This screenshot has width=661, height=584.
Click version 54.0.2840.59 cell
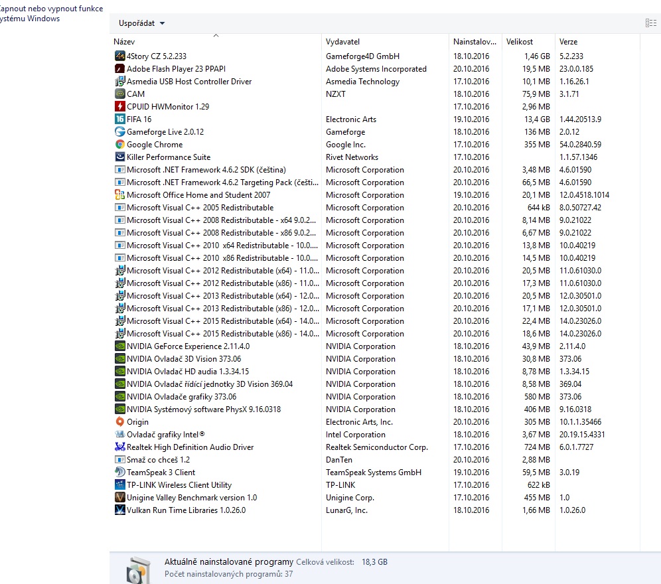[581, 145]
